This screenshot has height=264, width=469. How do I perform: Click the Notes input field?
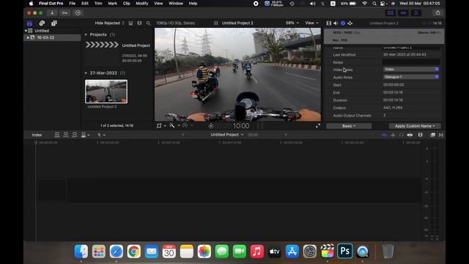click(411, 62)
